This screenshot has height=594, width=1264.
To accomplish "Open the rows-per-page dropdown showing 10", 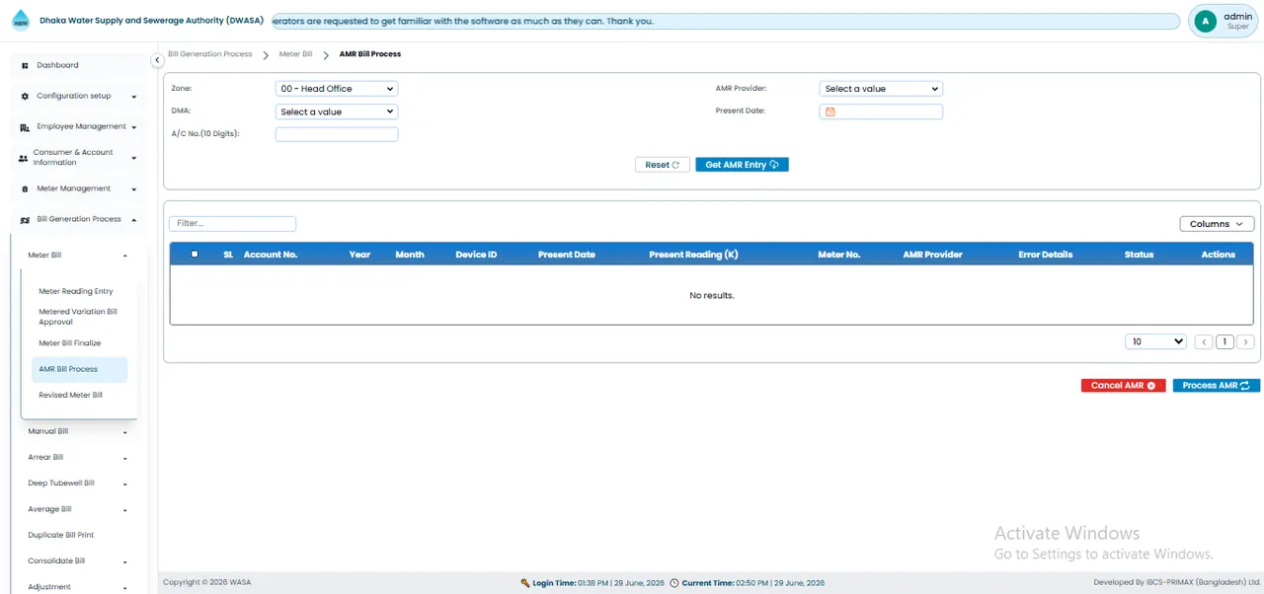I will pos(1155,341).
